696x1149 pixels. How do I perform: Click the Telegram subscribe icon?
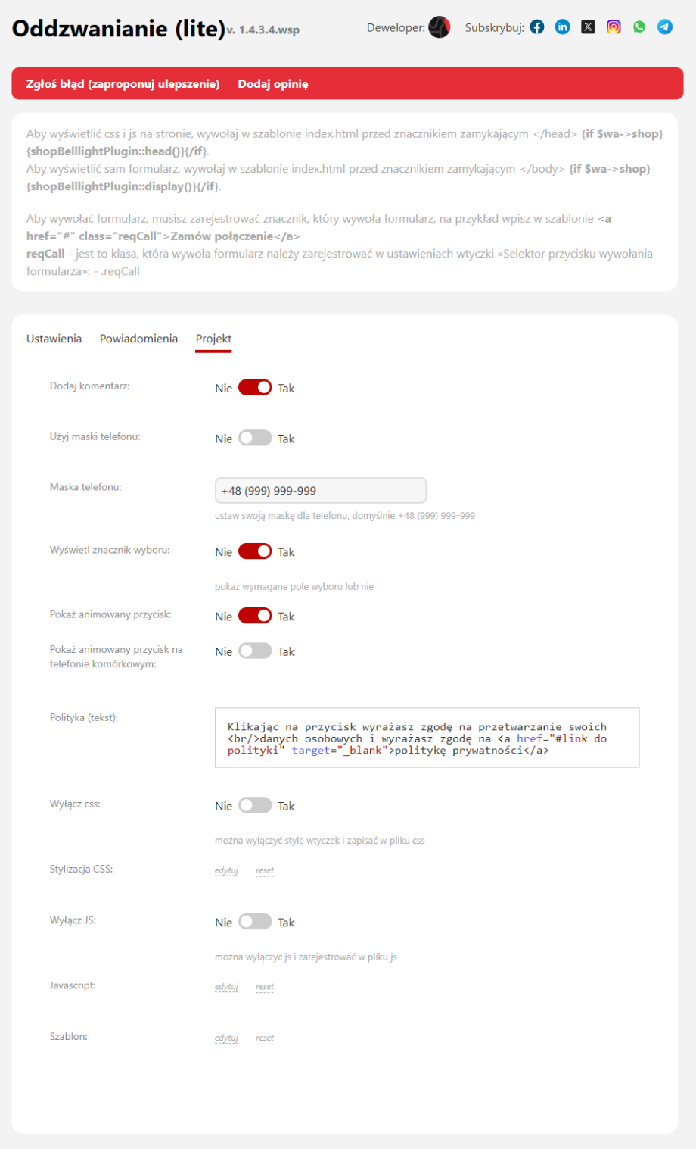tap(664, 27)
